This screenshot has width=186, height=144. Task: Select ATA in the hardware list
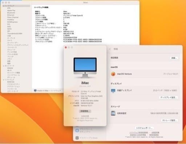pos(9,8)
